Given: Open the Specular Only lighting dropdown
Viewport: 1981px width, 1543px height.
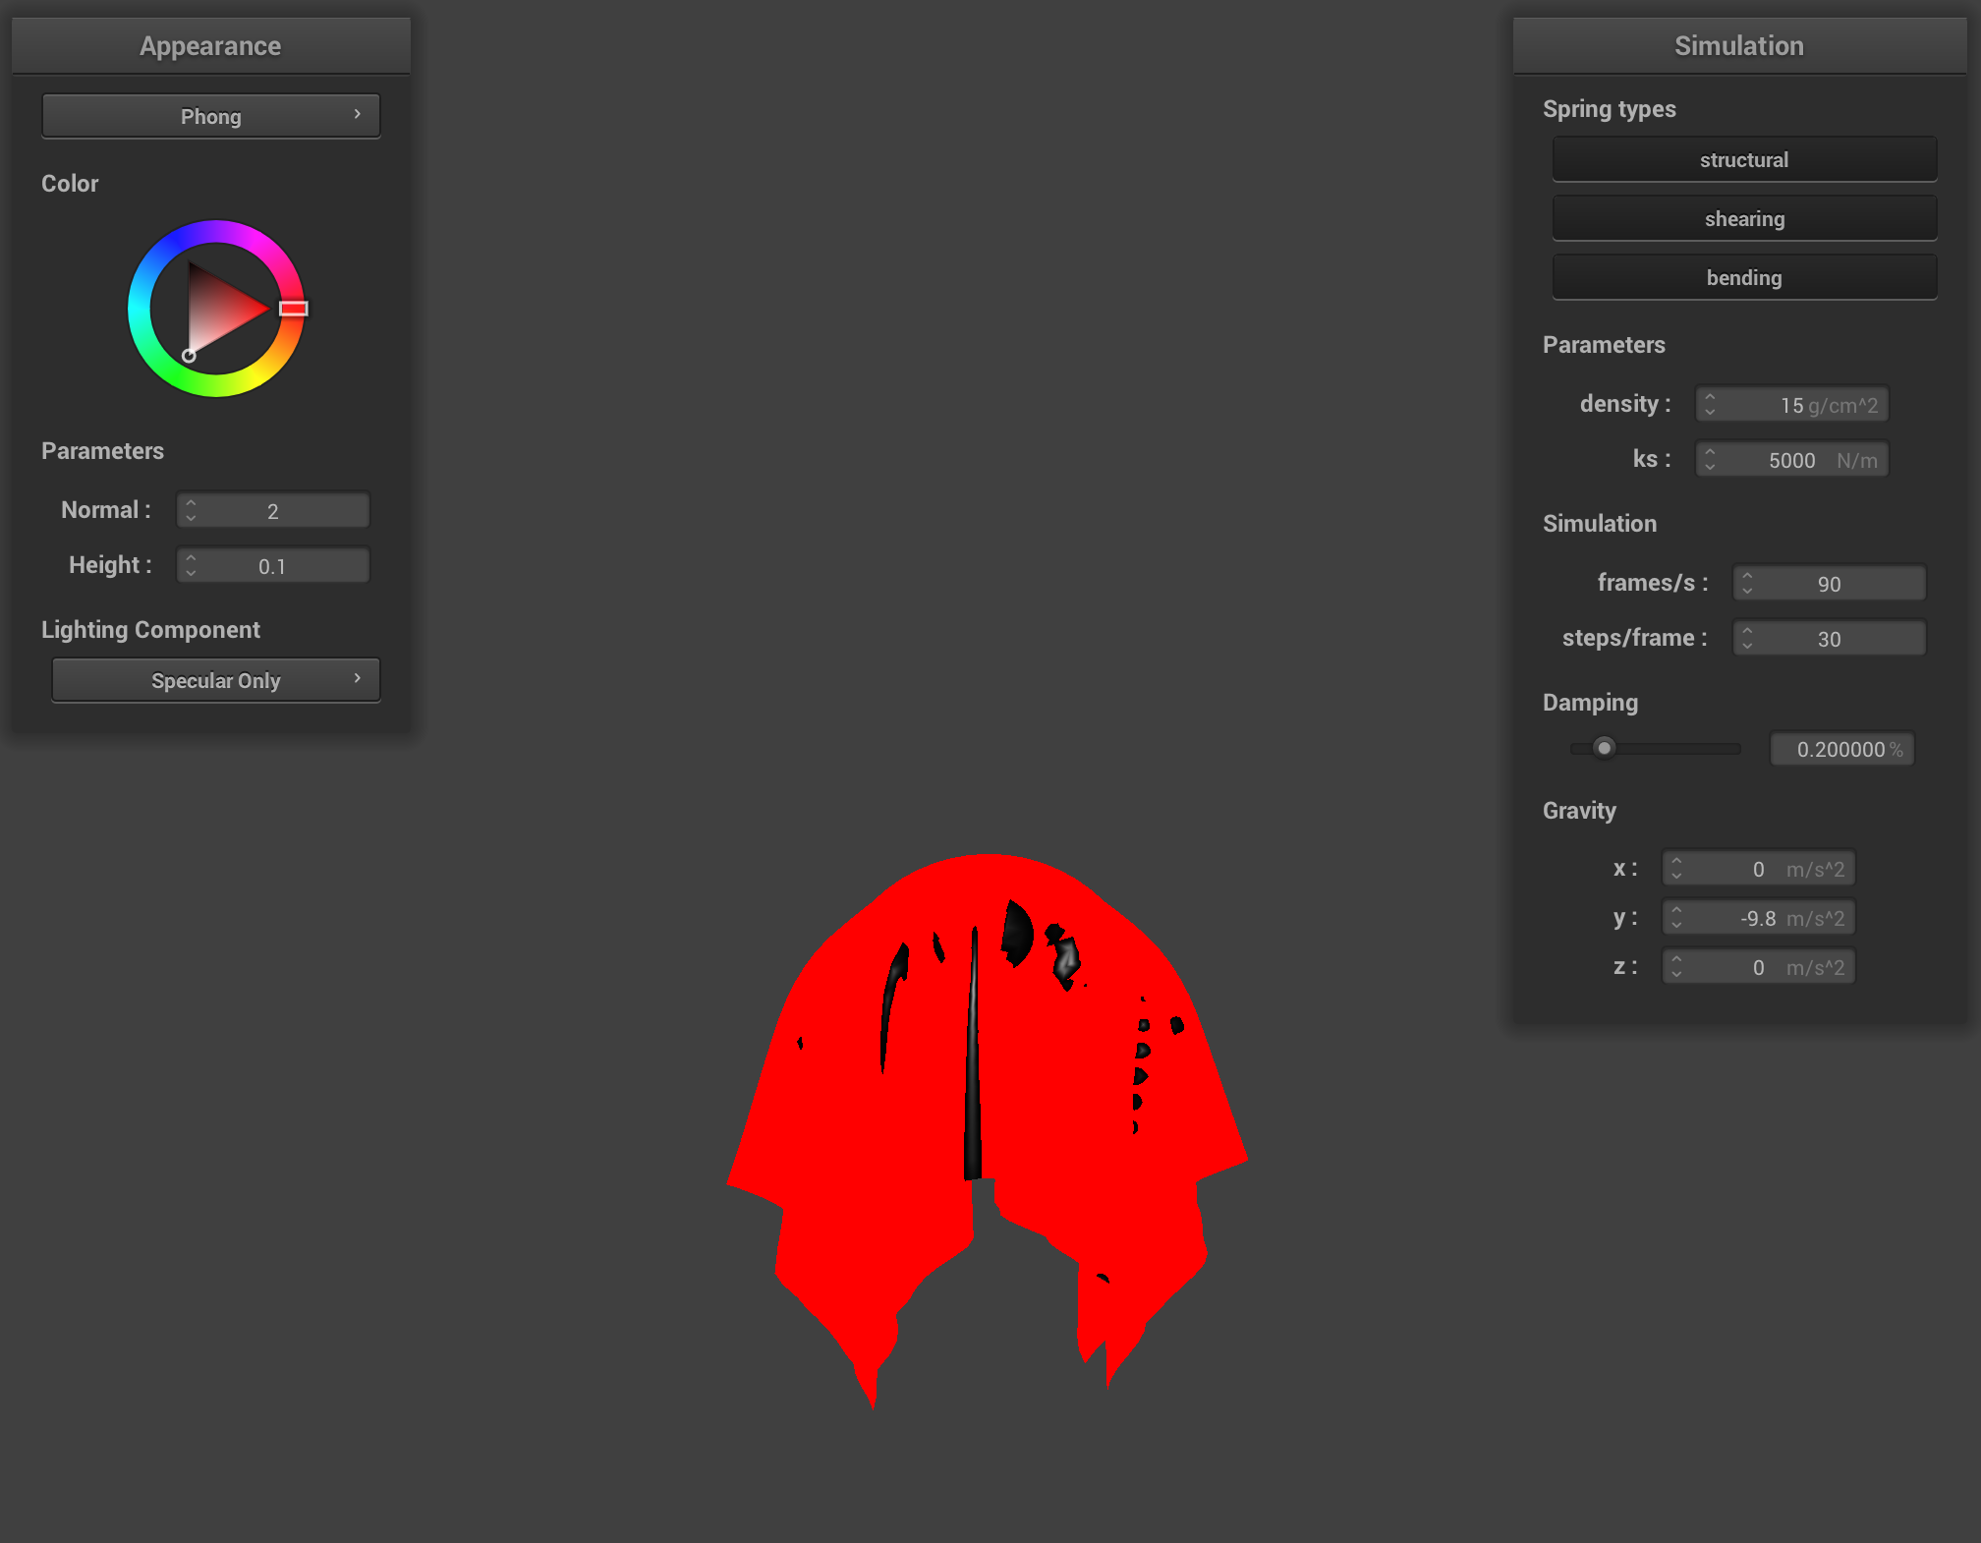Looking at the screenshot, I should 215,679.
